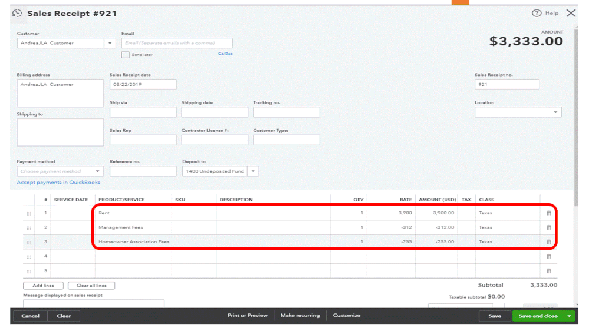589x331 pixels.
Task: Click the vertical scrollbar on the right
Action: pos(576,117)
